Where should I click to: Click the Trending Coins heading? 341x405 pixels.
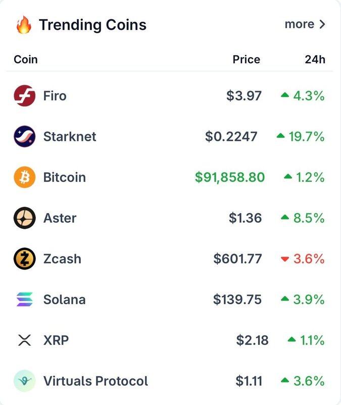tap(92, 24)
